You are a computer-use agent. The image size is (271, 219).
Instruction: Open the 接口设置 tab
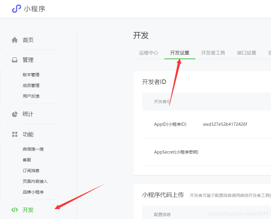click(x=246, y=53)
